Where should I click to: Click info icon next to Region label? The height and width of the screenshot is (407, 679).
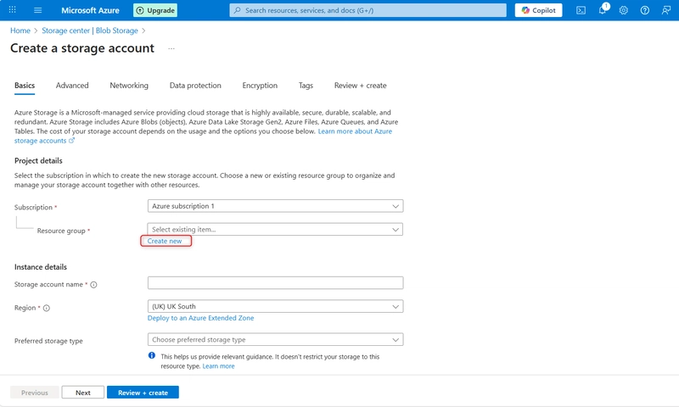coord(47,309)
